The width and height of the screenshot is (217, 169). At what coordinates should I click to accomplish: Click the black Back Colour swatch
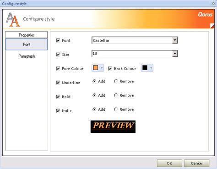click(x=145, y=68)
